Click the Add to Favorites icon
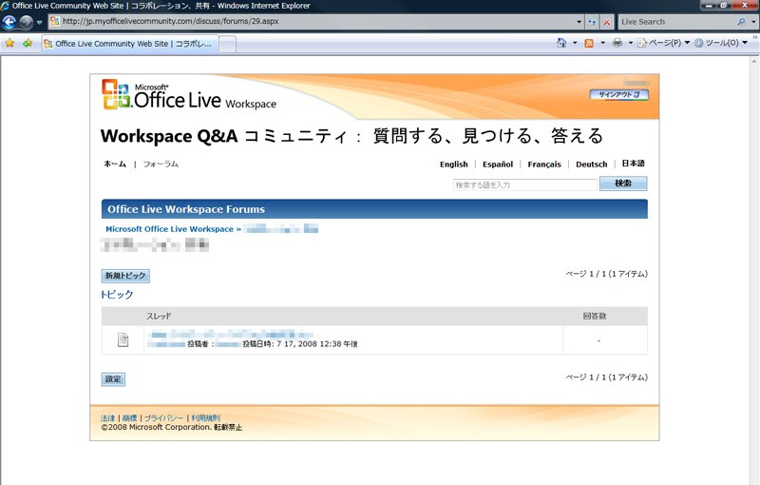The image size is (760, 485). click(28, 43)
